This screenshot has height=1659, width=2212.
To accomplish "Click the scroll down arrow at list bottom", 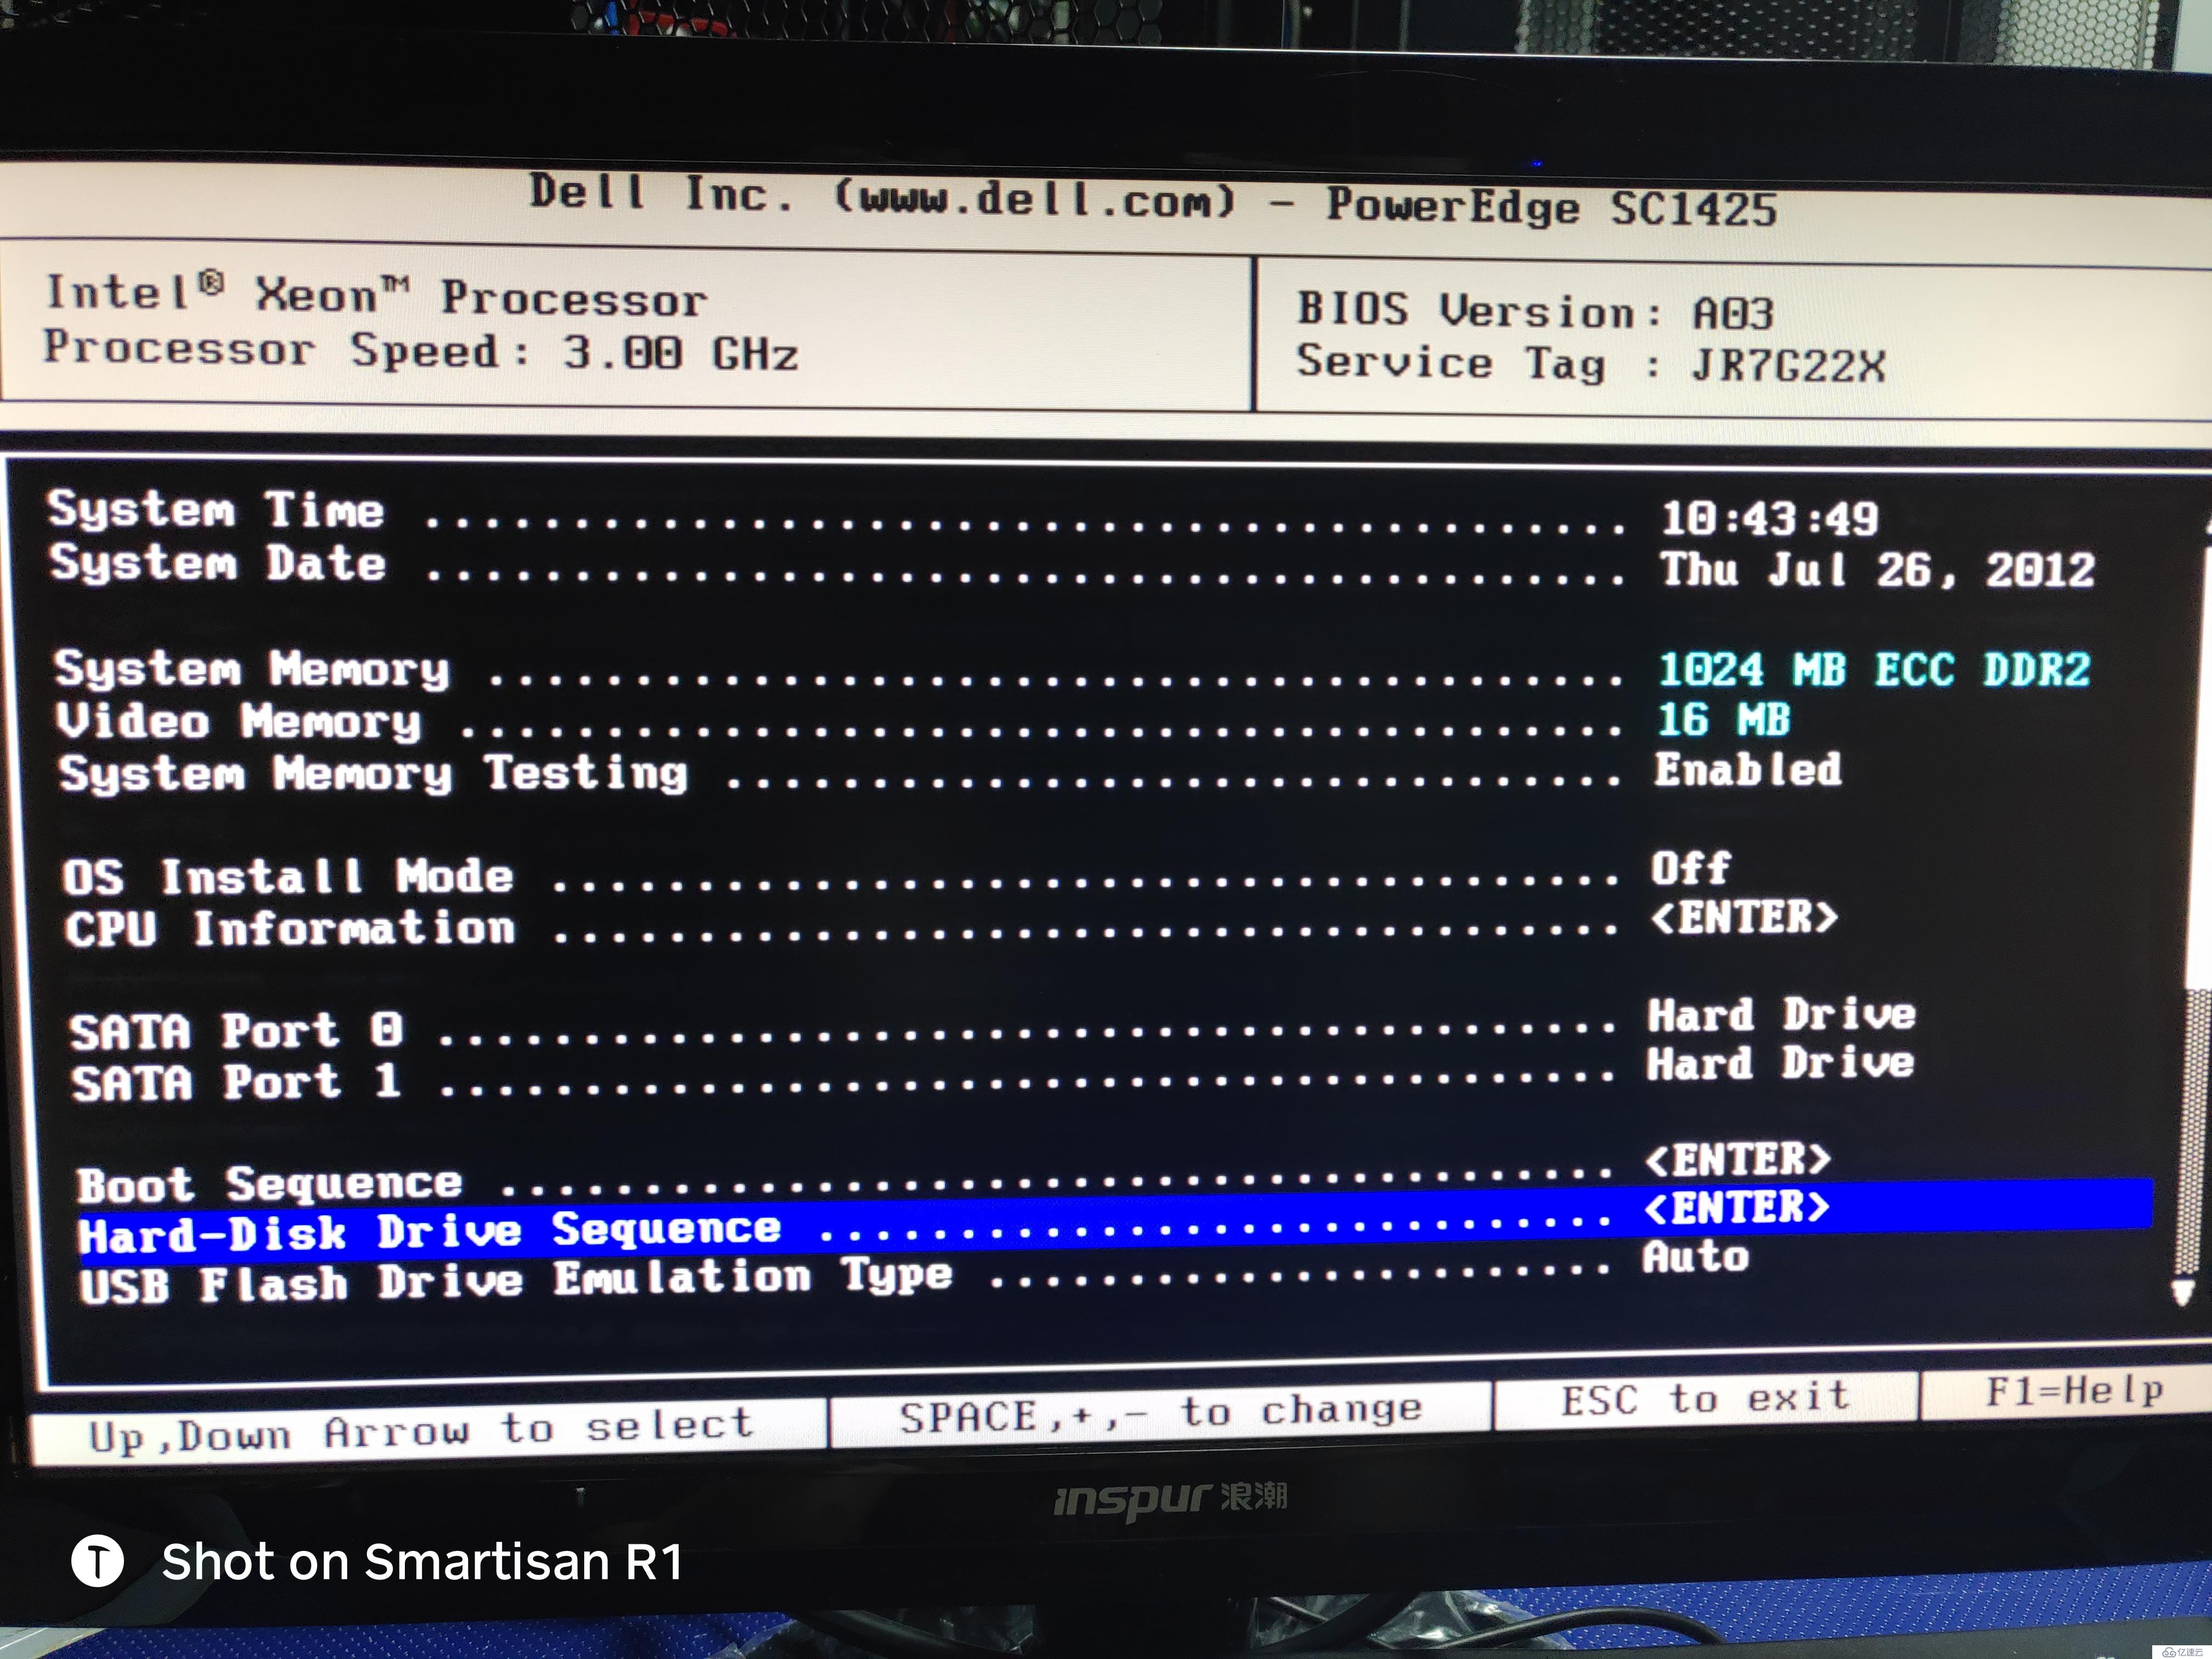I will pyautogui.click(x=2183, y=1293).
